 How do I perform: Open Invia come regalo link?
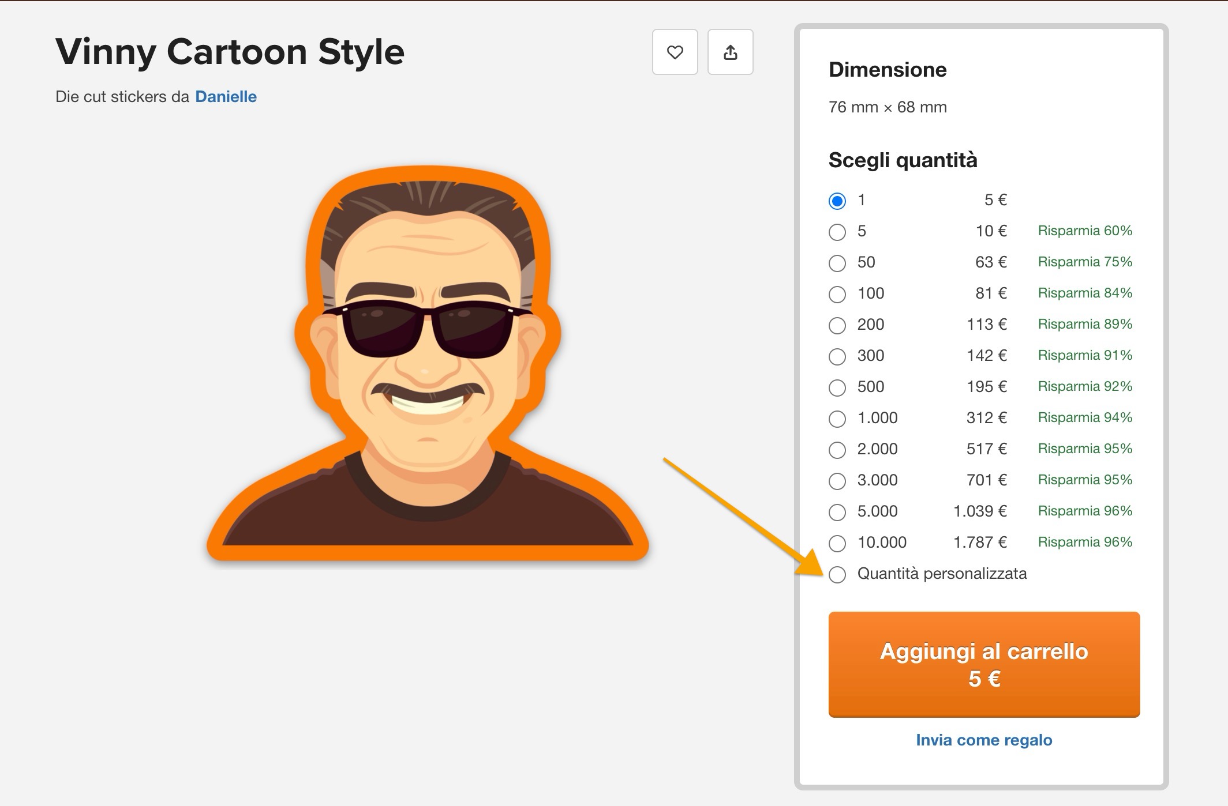click(984, 740)
